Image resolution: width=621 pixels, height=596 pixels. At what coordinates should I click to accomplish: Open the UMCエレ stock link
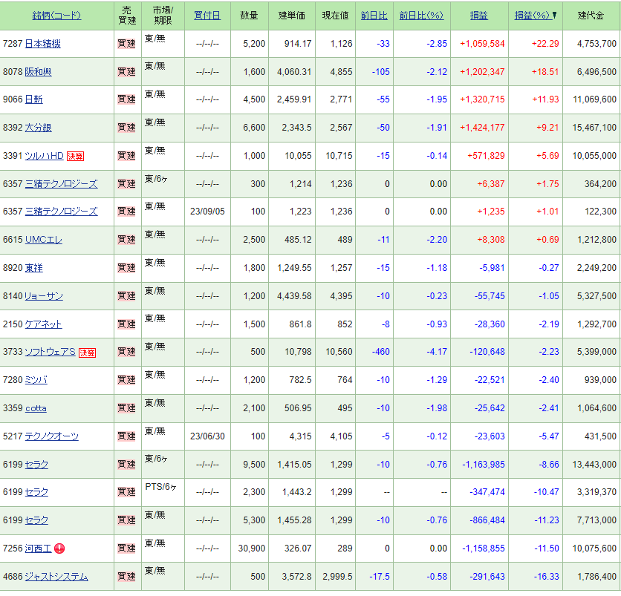[x=44, y=240]
